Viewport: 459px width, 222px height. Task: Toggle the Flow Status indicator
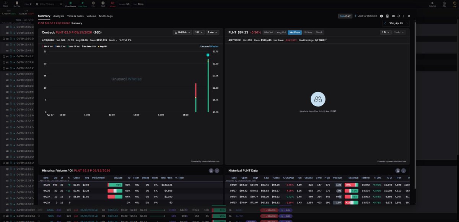[70, 4]
